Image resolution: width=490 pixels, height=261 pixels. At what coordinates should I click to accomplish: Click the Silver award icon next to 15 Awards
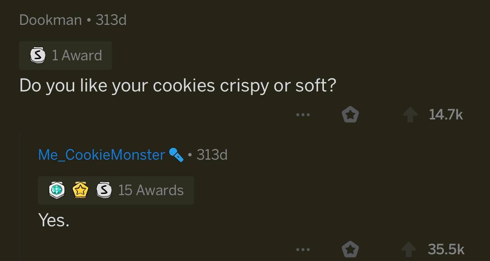point(104,190)
